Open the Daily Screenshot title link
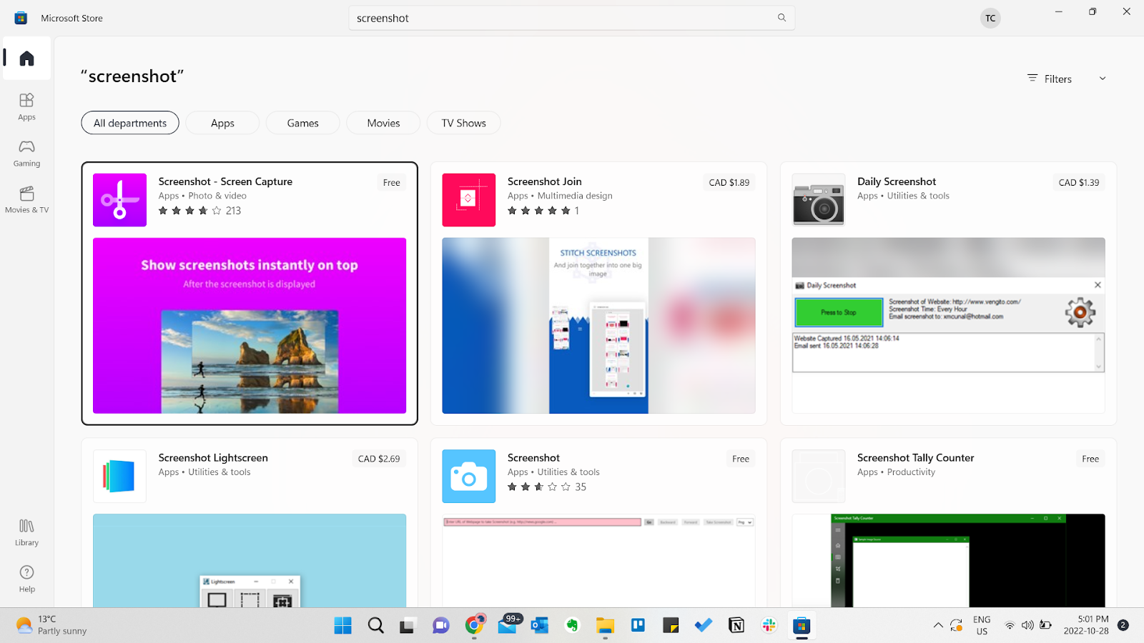 (x=897, y=181)
